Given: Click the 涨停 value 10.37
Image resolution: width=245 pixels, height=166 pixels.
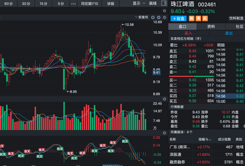Looking at the screenshot, I should (x=226, y=112).
